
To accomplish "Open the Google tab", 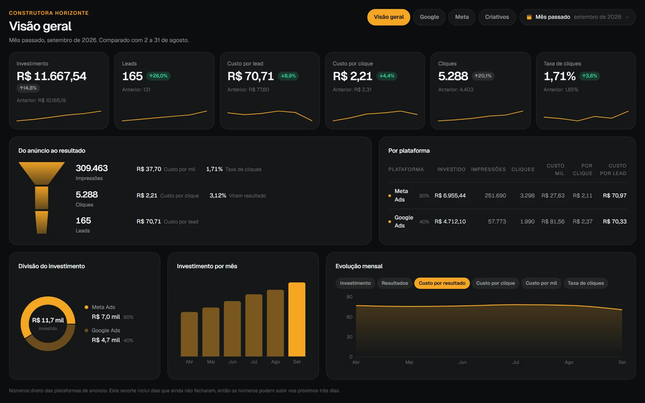I will coord(429,17).
